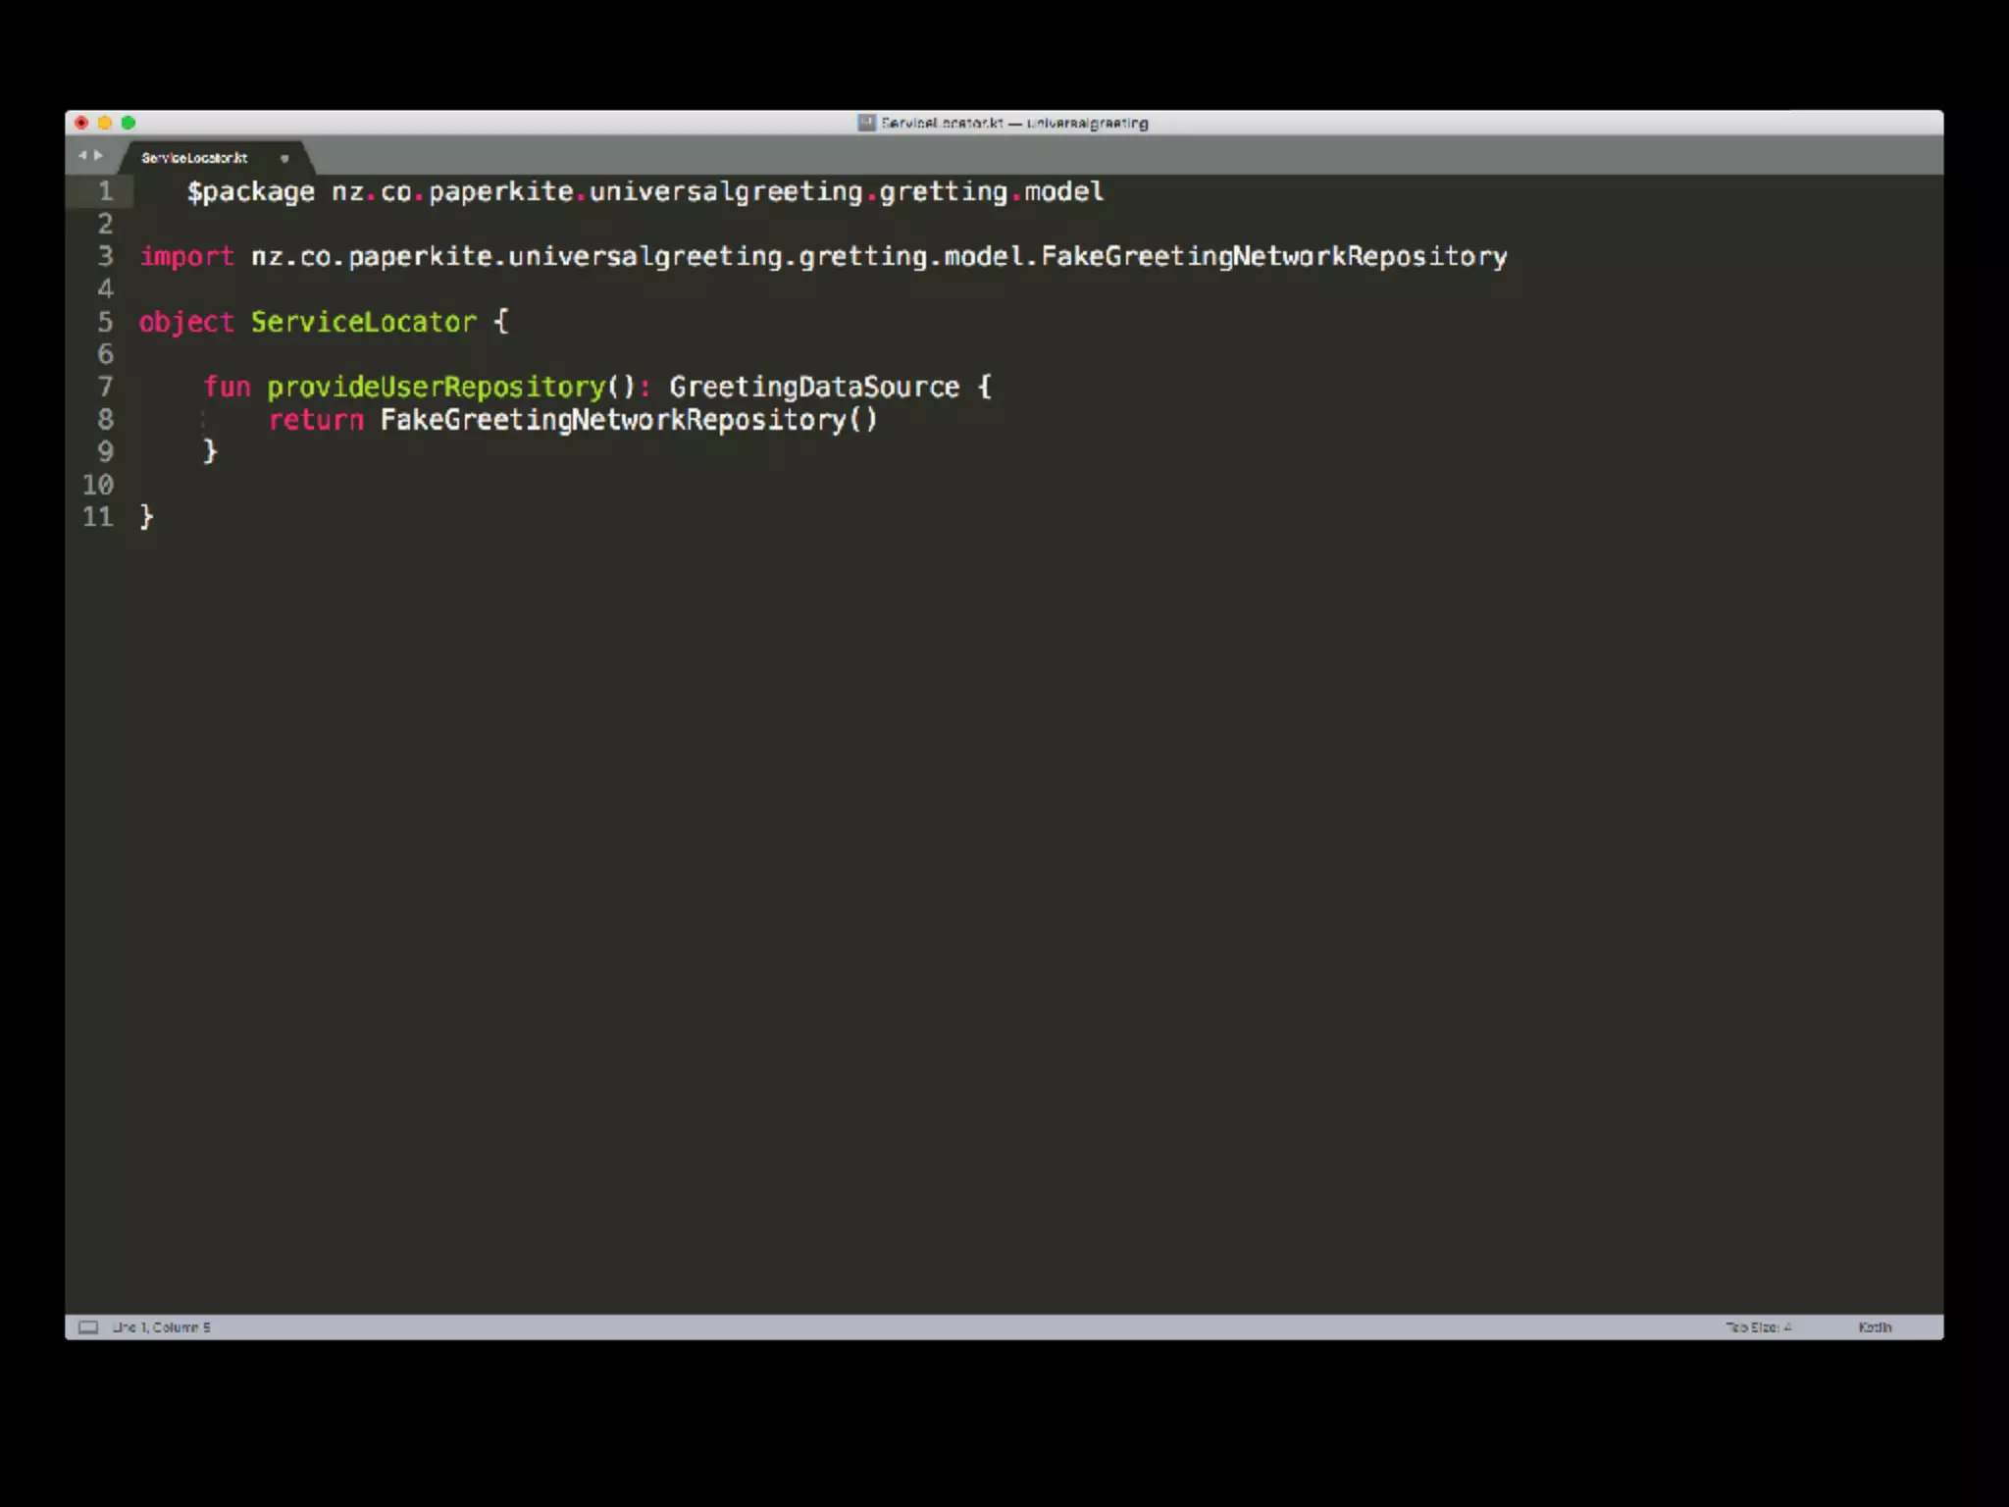
Task: Open the Tab Size 4 menu
Action: click(x=1758, y=1327)
